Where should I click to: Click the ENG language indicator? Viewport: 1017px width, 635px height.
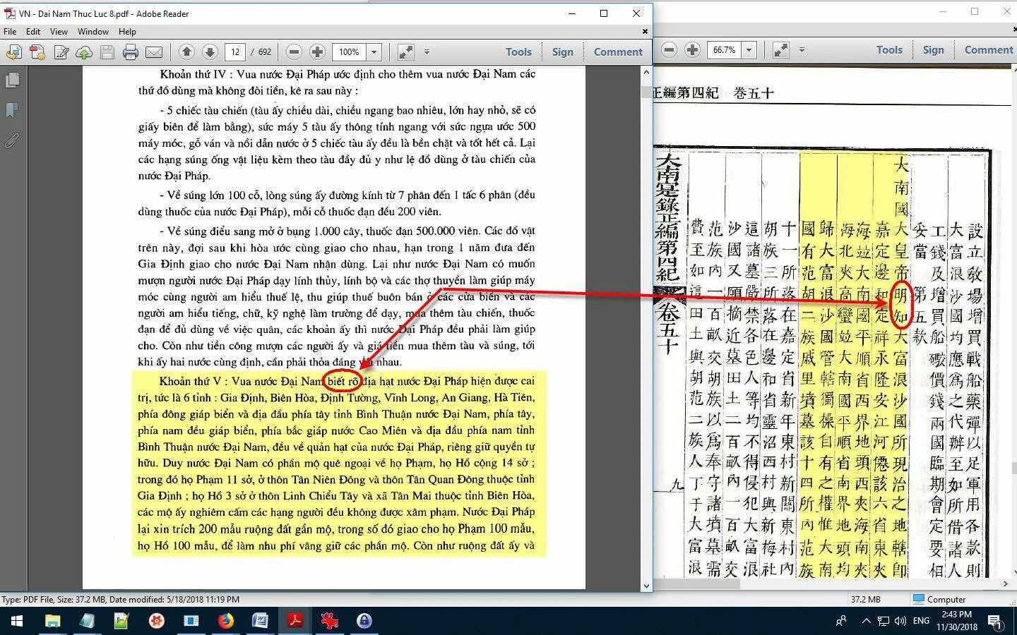[921, 621]
